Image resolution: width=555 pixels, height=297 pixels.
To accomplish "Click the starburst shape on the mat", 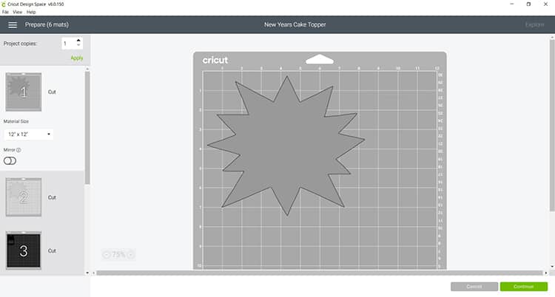I will click(286, 146).
